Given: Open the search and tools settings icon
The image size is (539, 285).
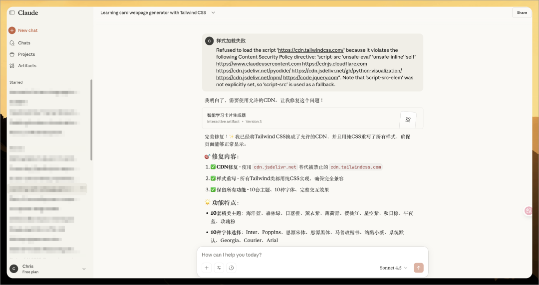Looking at the screenshot, I should [219, 268].
